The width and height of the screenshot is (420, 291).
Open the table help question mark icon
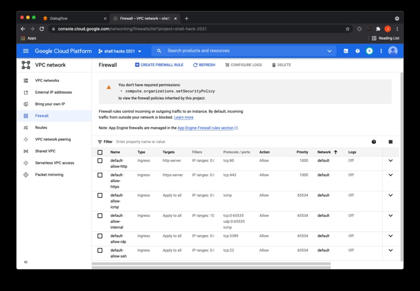click(374, 142)
